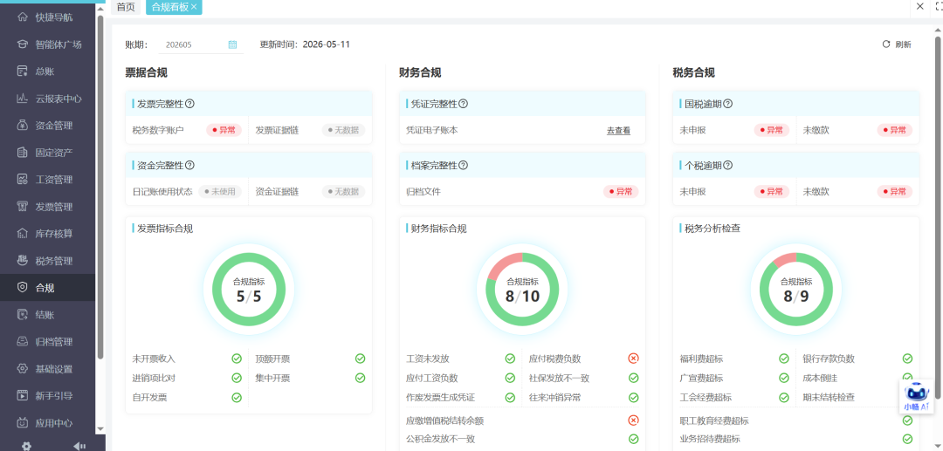Click the green check beside 福利费超标

tap(784, 359)
